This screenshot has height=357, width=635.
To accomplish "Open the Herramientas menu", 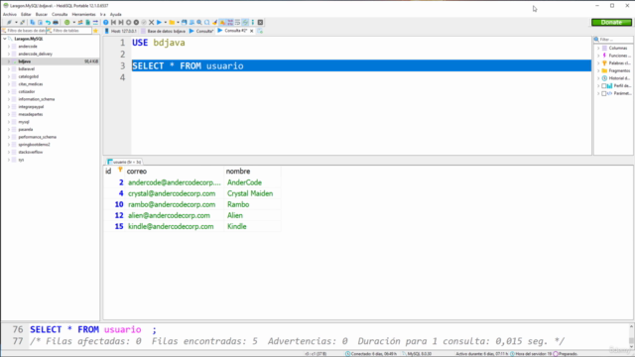I will point(83,14).
